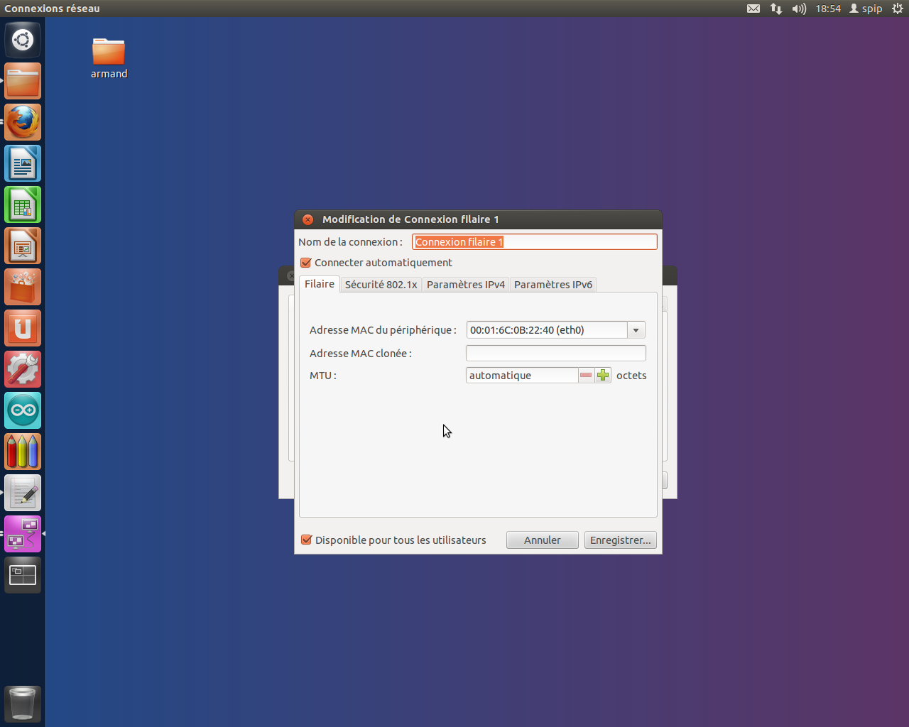Open Ubuntu Software Center shopping bag icon
Image resolution: width=909 pixels, height=727 pixels.
[x=23, y=288]
